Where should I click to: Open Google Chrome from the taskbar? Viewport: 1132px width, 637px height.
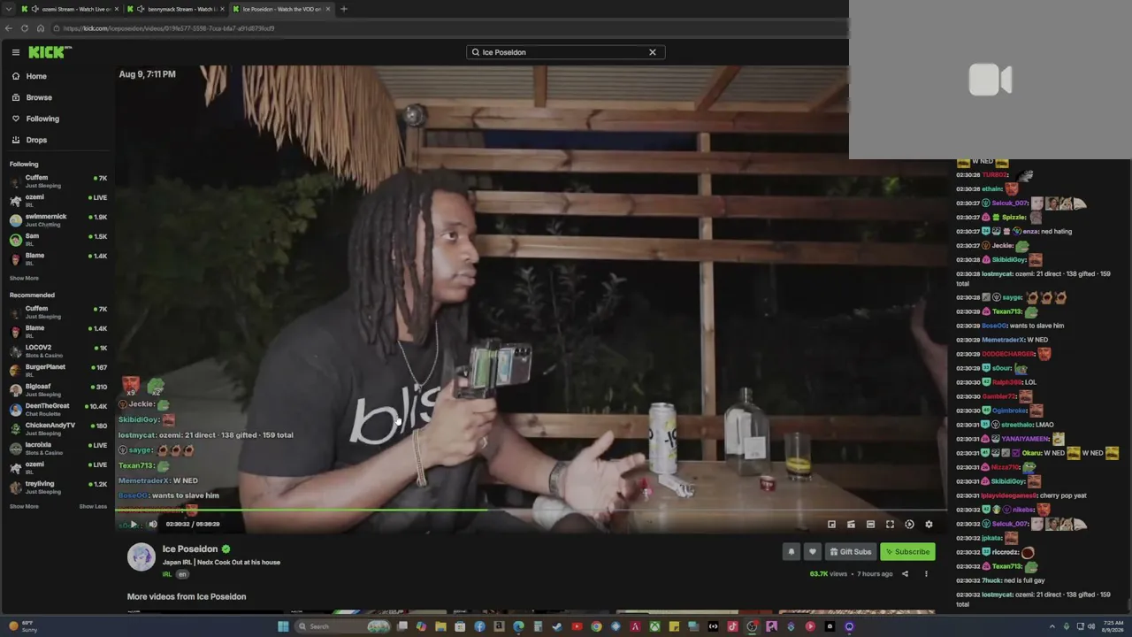tap(596, 626)
